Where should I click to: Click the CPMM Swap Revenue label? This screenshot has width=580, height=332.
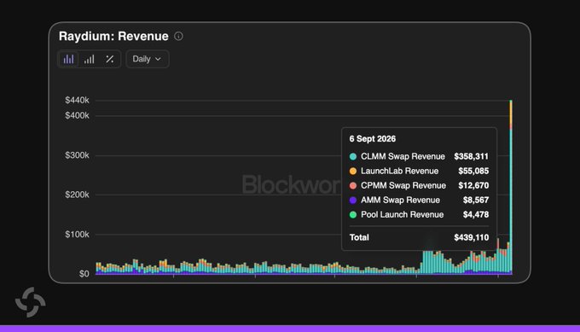coord(403,185)
